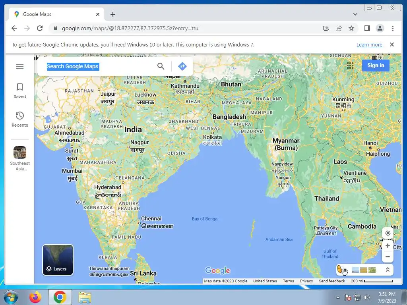Toggle the 200 mi scale bar units

[372, 281]
